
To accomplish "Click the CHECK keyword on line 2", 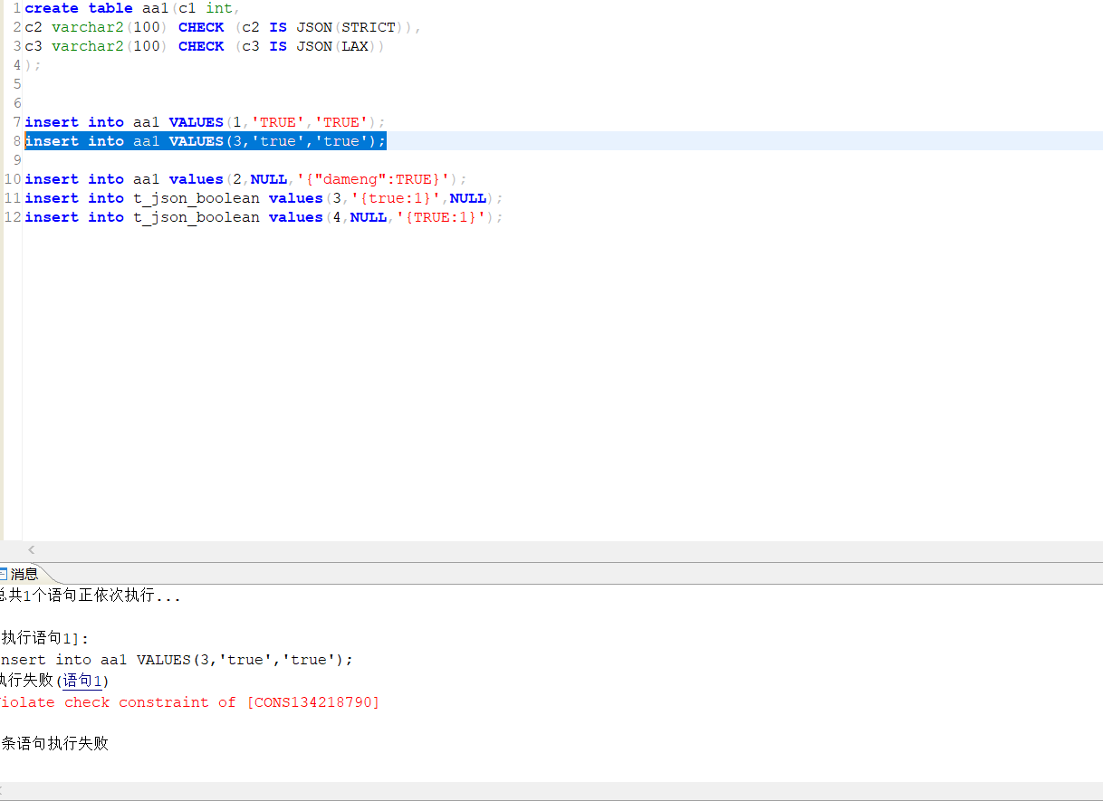I will click(200, 27).
